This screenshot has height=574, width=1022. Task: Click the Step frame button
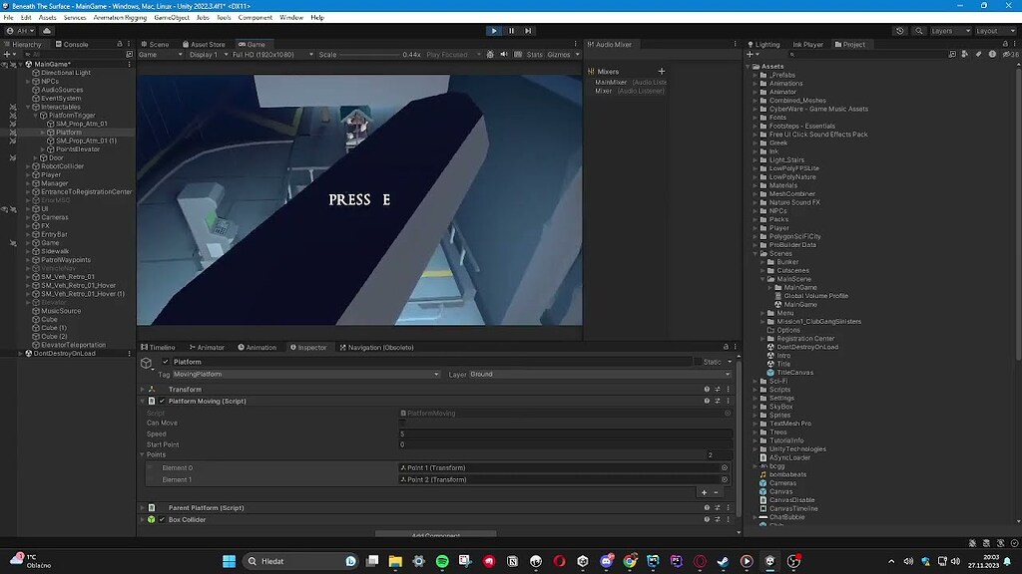point(528,31)
